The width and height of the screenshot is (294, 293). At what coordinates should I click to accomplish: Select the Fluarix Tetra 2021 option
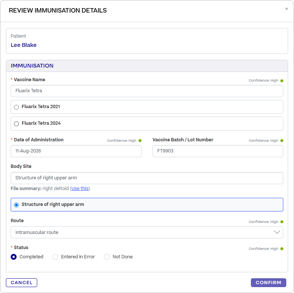coord(16,107)
